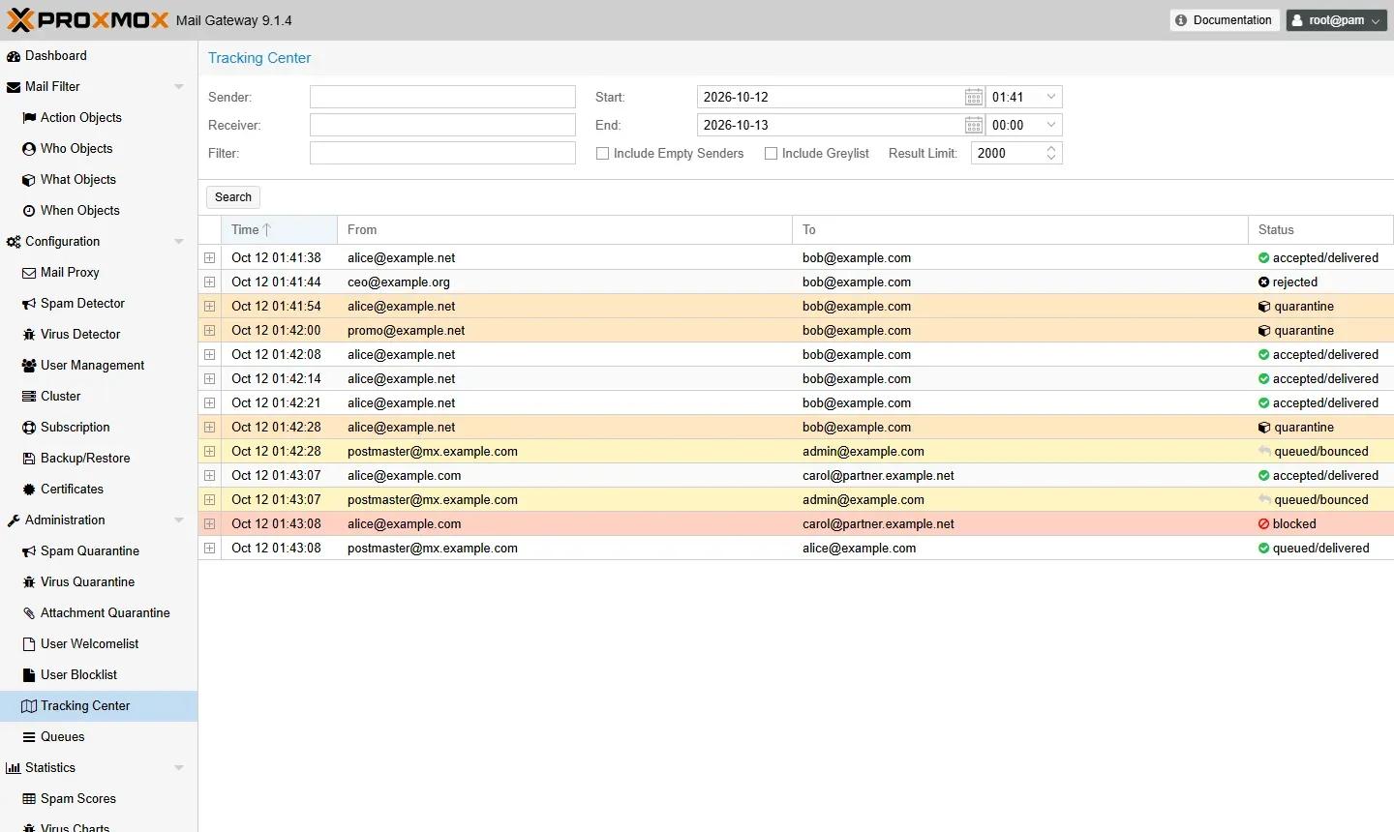The height and width of the screenshot is (832, 1394).
Task: Open the Start date calendar picker icon
Action: pyautogui.click(x=974, y=97)
